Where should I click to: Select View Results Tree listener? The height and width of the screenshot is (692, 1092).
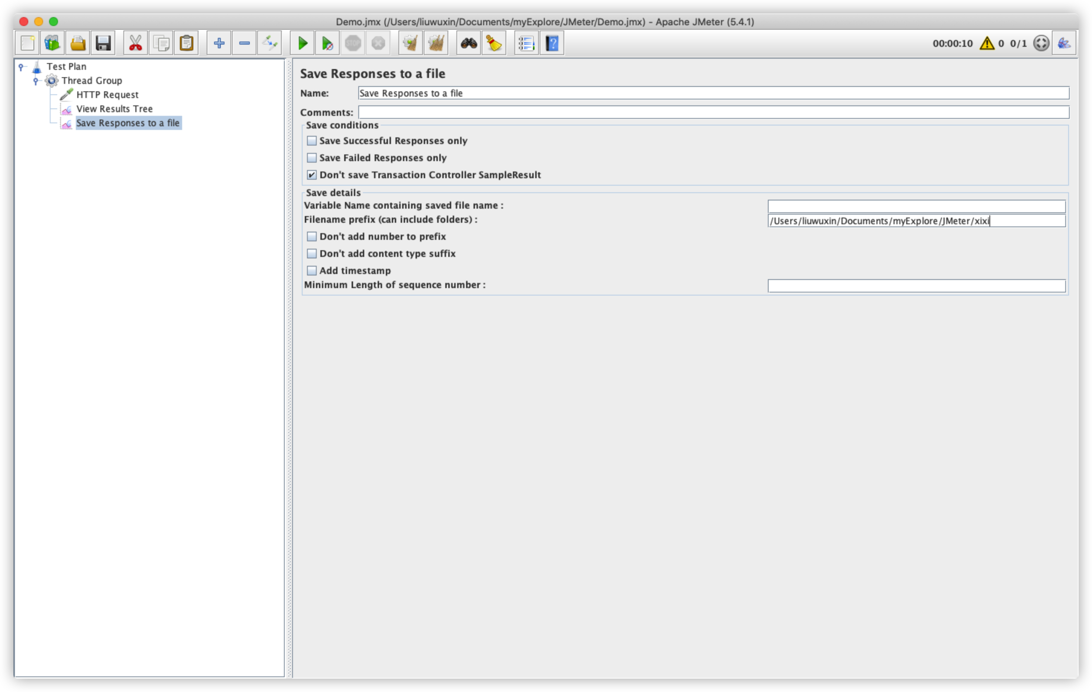click(x=114, y=109)
